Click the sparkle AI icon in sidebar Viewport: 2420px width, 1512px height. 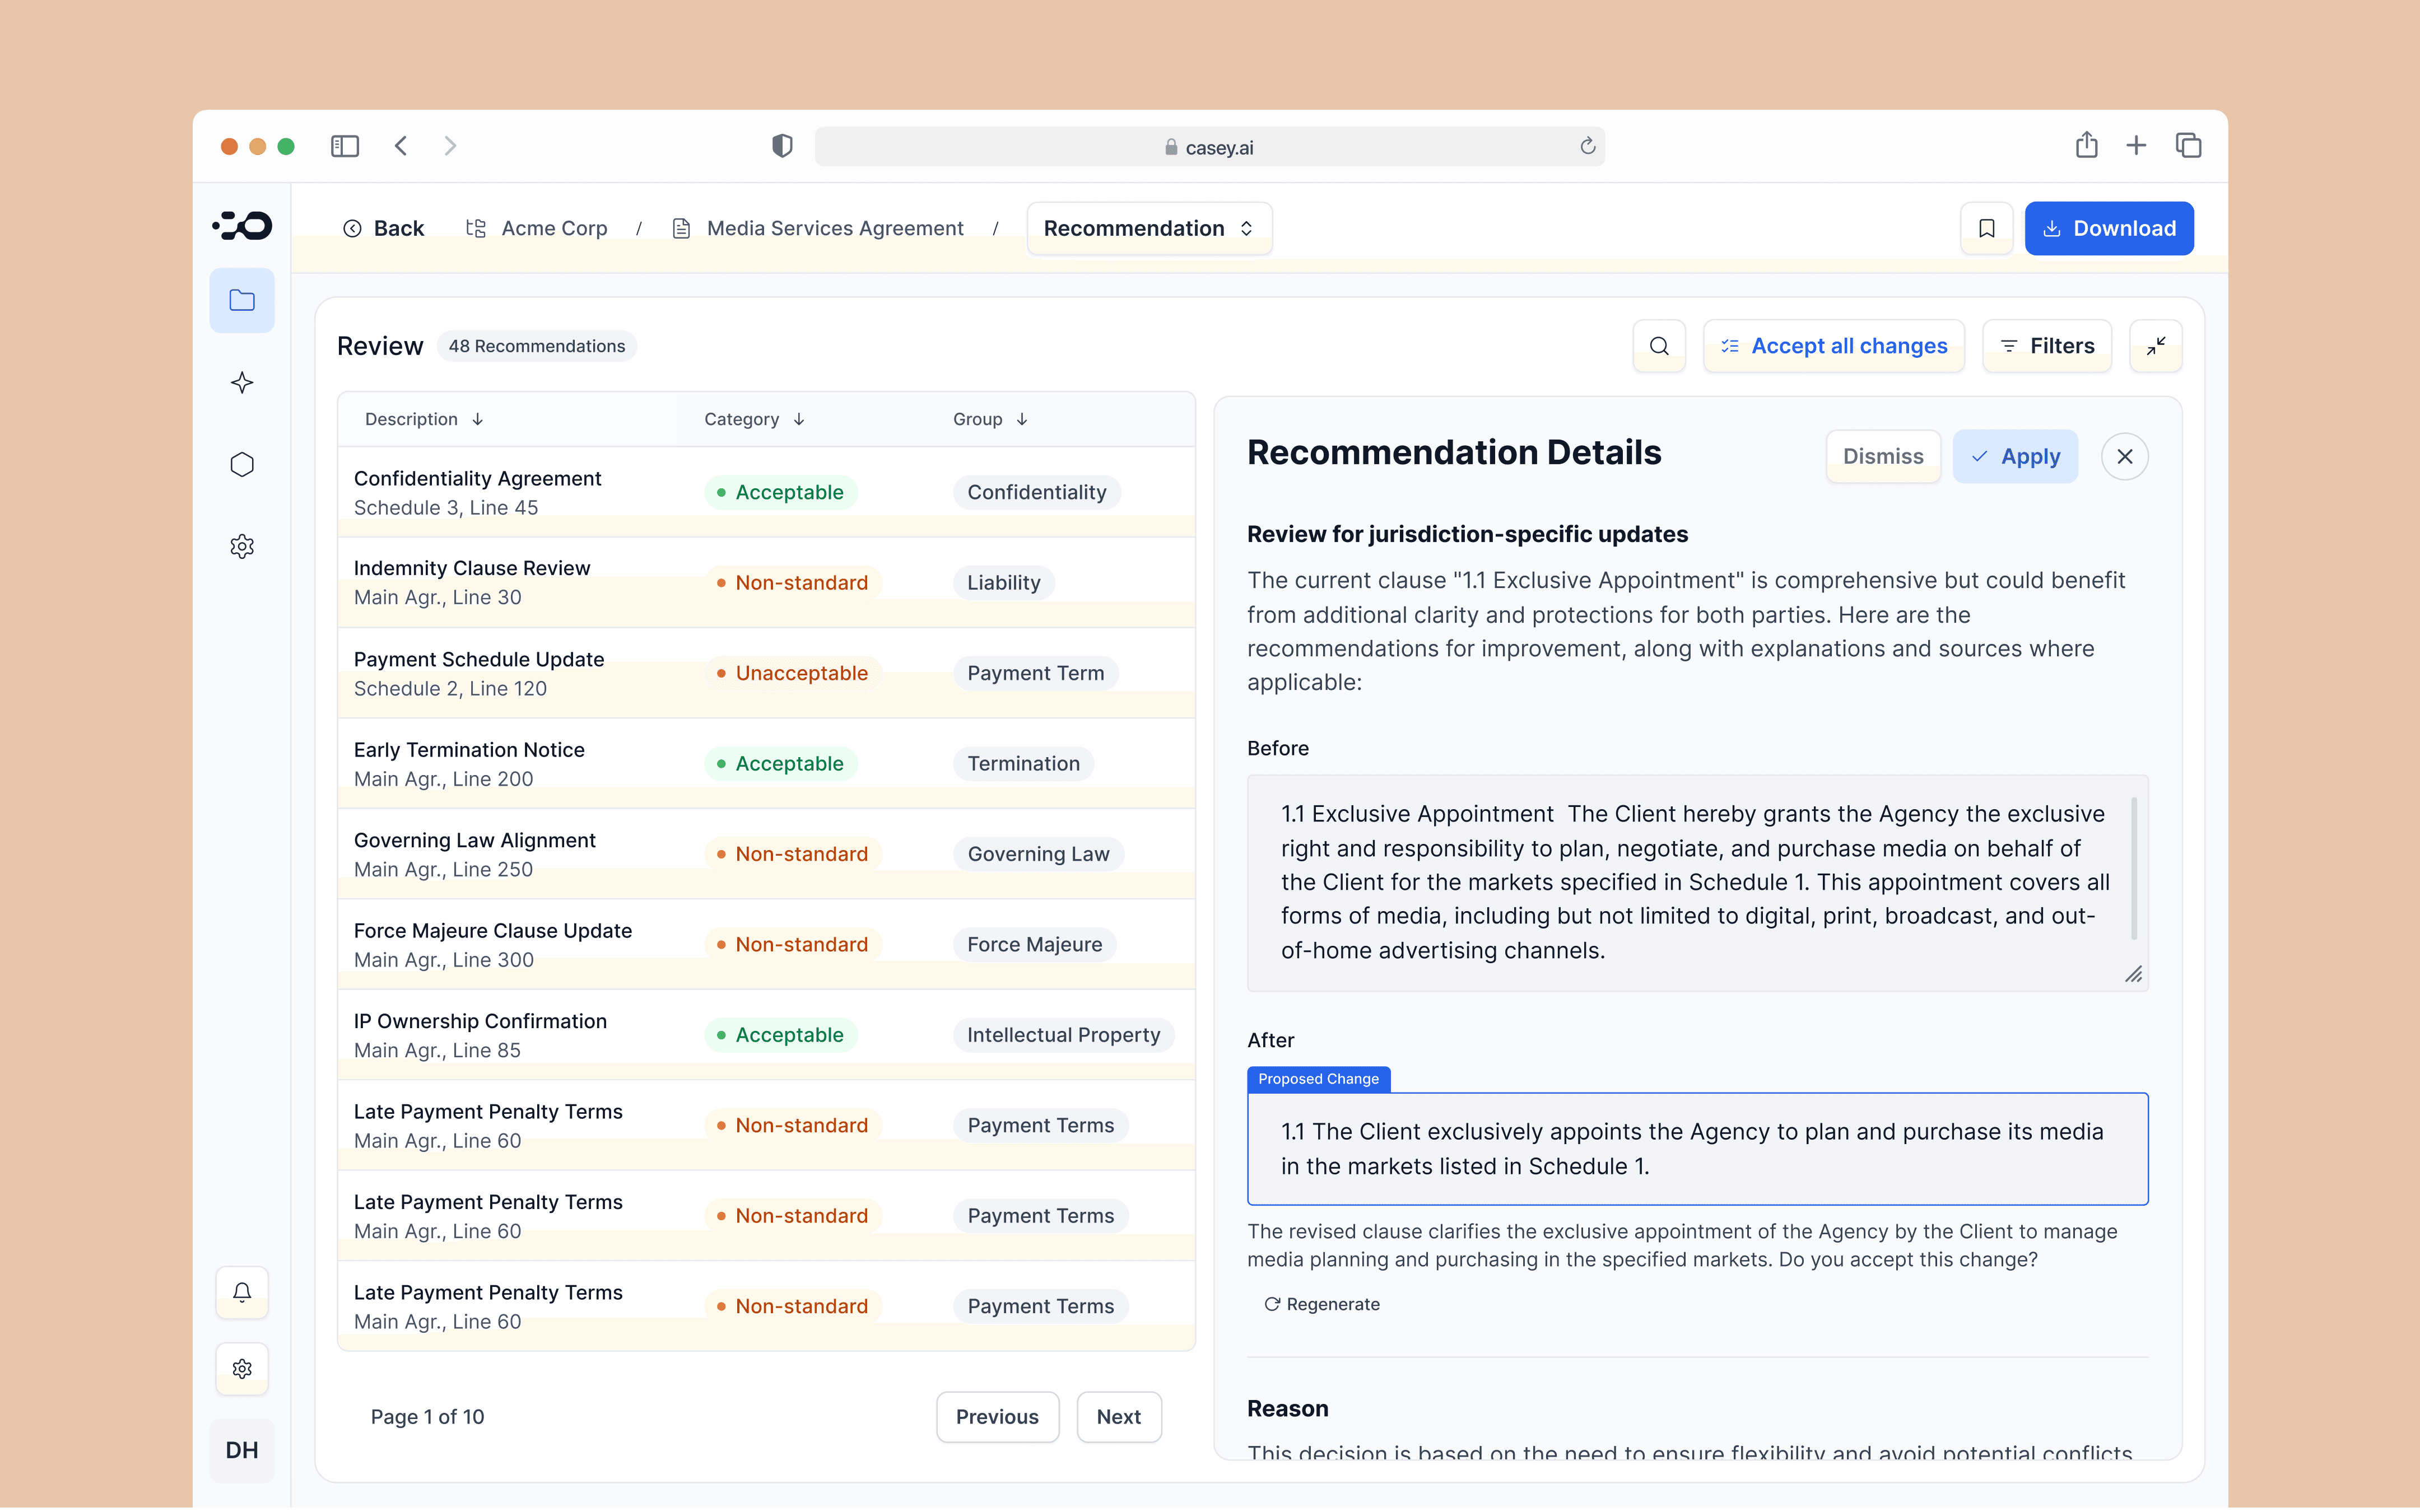click(x=241, y=382)
